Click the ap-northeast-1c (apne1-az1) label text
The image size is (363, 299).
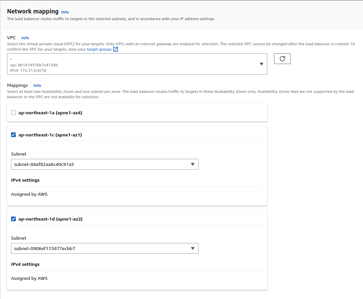[x=50, y=135]
